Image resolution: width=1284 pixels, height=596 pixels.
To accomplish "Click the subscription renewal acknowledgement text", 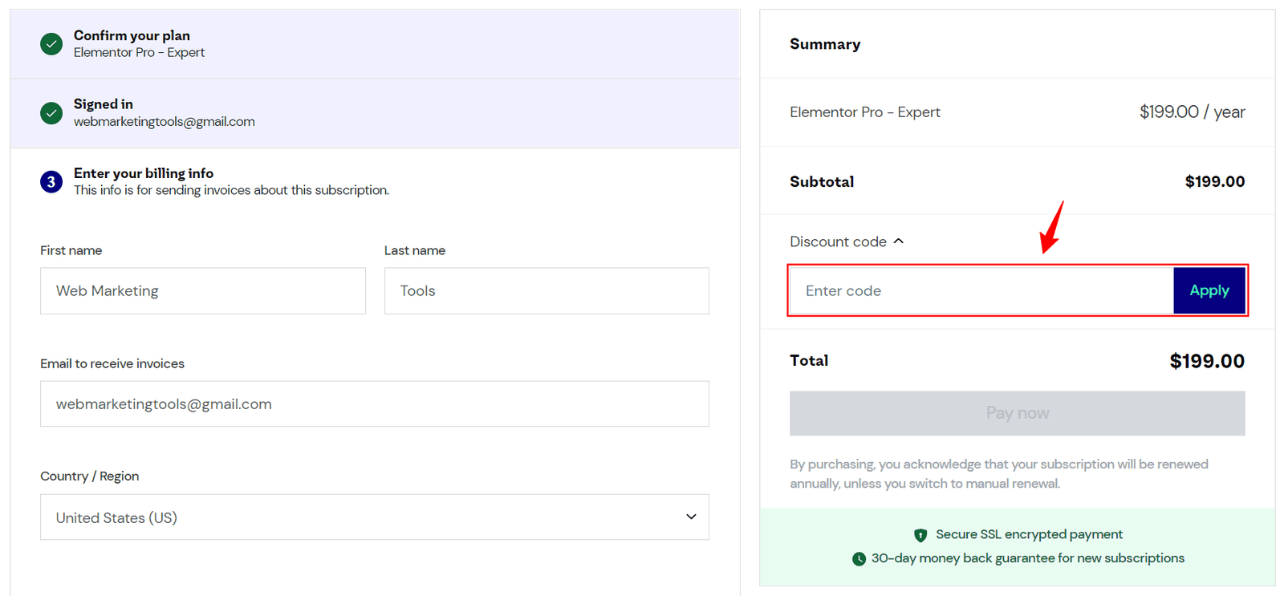I will (999, 474).
